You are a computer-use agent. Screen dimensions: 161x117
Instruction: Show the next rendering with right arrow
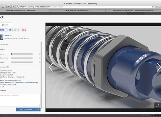[x=159, y=67]
